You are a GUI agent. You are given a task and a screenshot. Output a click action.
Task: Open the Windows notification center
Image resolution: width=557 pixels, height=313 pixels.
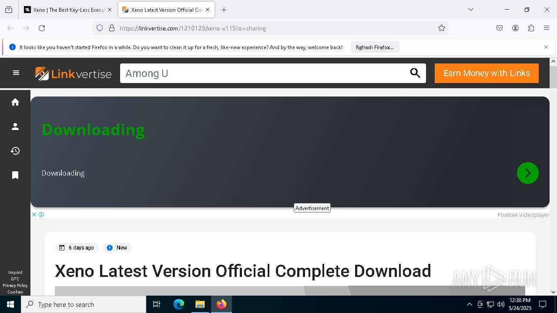pyautogui.click(x=543, y=304)
